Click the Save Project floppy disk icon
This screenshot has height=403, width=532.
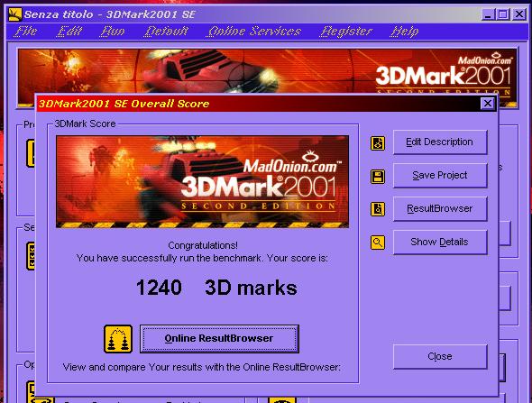[x=378, y=177]
